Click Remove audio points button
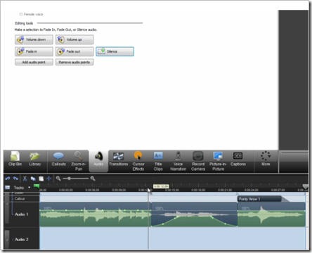The width and height of the screenshot is (312, 253). coord(74,63)
